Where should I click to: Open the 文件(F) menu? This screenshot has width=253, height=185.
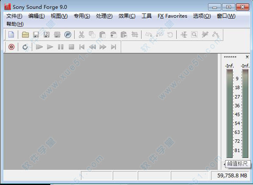(x=14, y=16)
